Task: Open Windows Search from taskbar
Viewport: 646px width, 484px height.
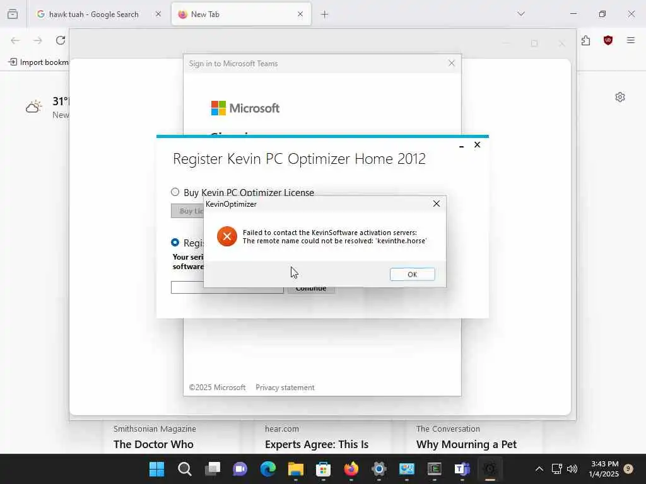Action: (x=185, y=469)
